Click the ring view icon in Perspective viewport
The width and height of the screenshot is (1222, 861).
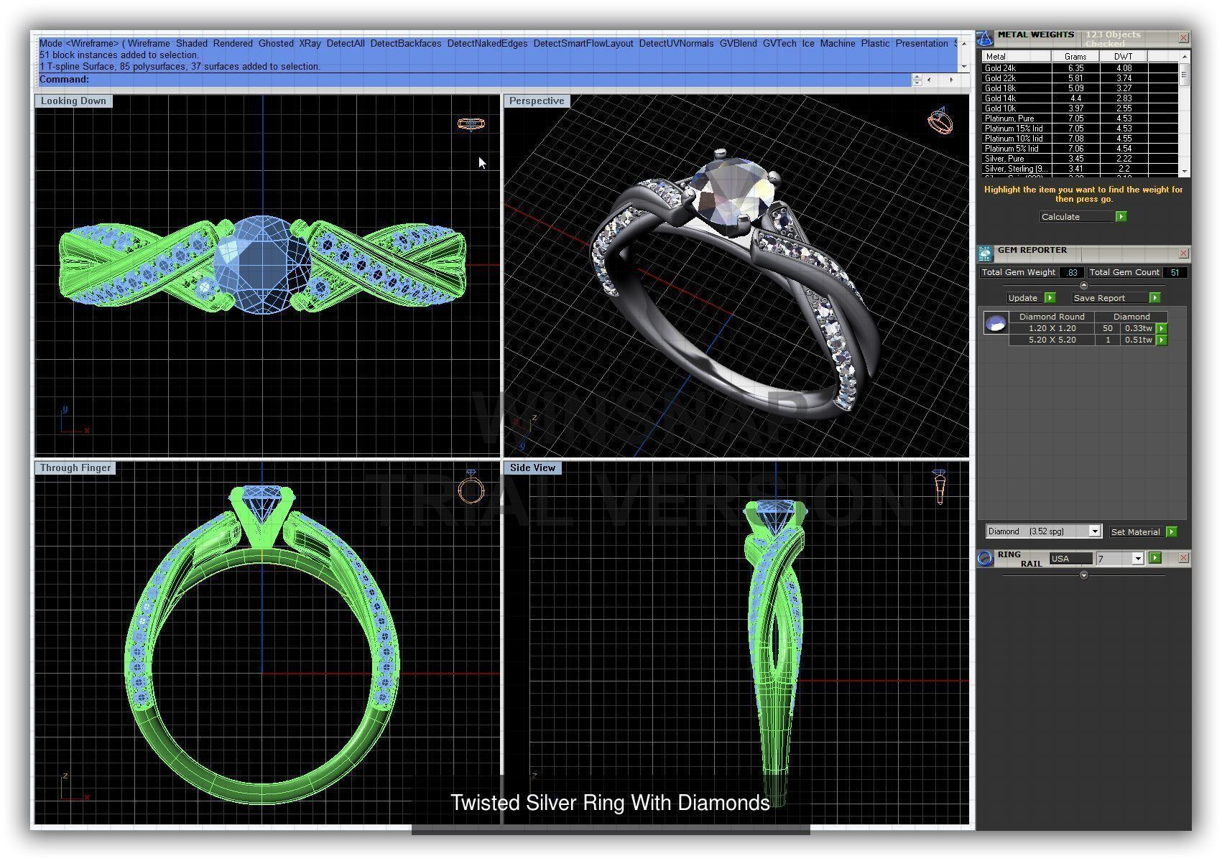pyautogui.click(x=940, y=121)
